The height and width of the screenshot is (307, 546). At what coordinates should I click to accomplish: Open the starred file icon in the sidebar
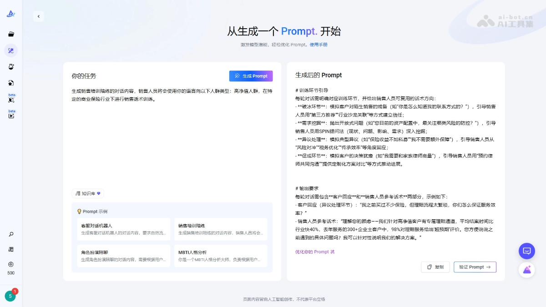[11, 83]
